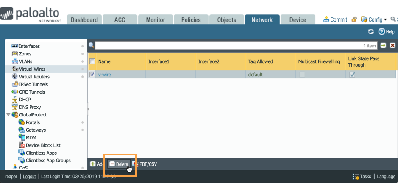Export using the PDF/CSV button
The image size is (398, 183).
click(x=144, y=164)
